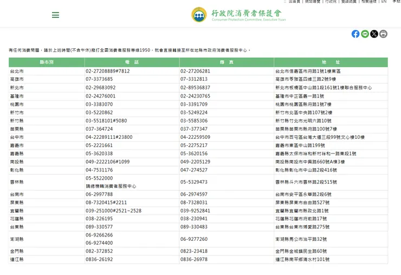401x275 pixels.
Task: Click the 縣市別 column header
Action: [x=47, y=62]
